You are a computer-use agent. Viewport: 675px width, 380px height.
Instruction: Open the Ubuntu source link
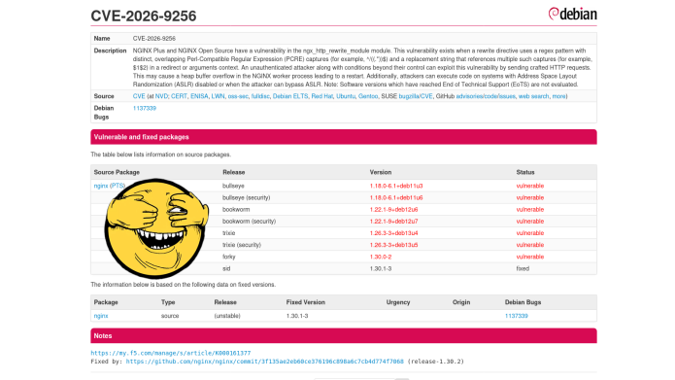(x=345, y=96)
